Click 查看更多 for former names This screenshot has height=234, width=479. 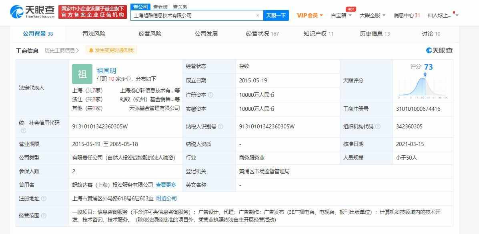[166, 185]
